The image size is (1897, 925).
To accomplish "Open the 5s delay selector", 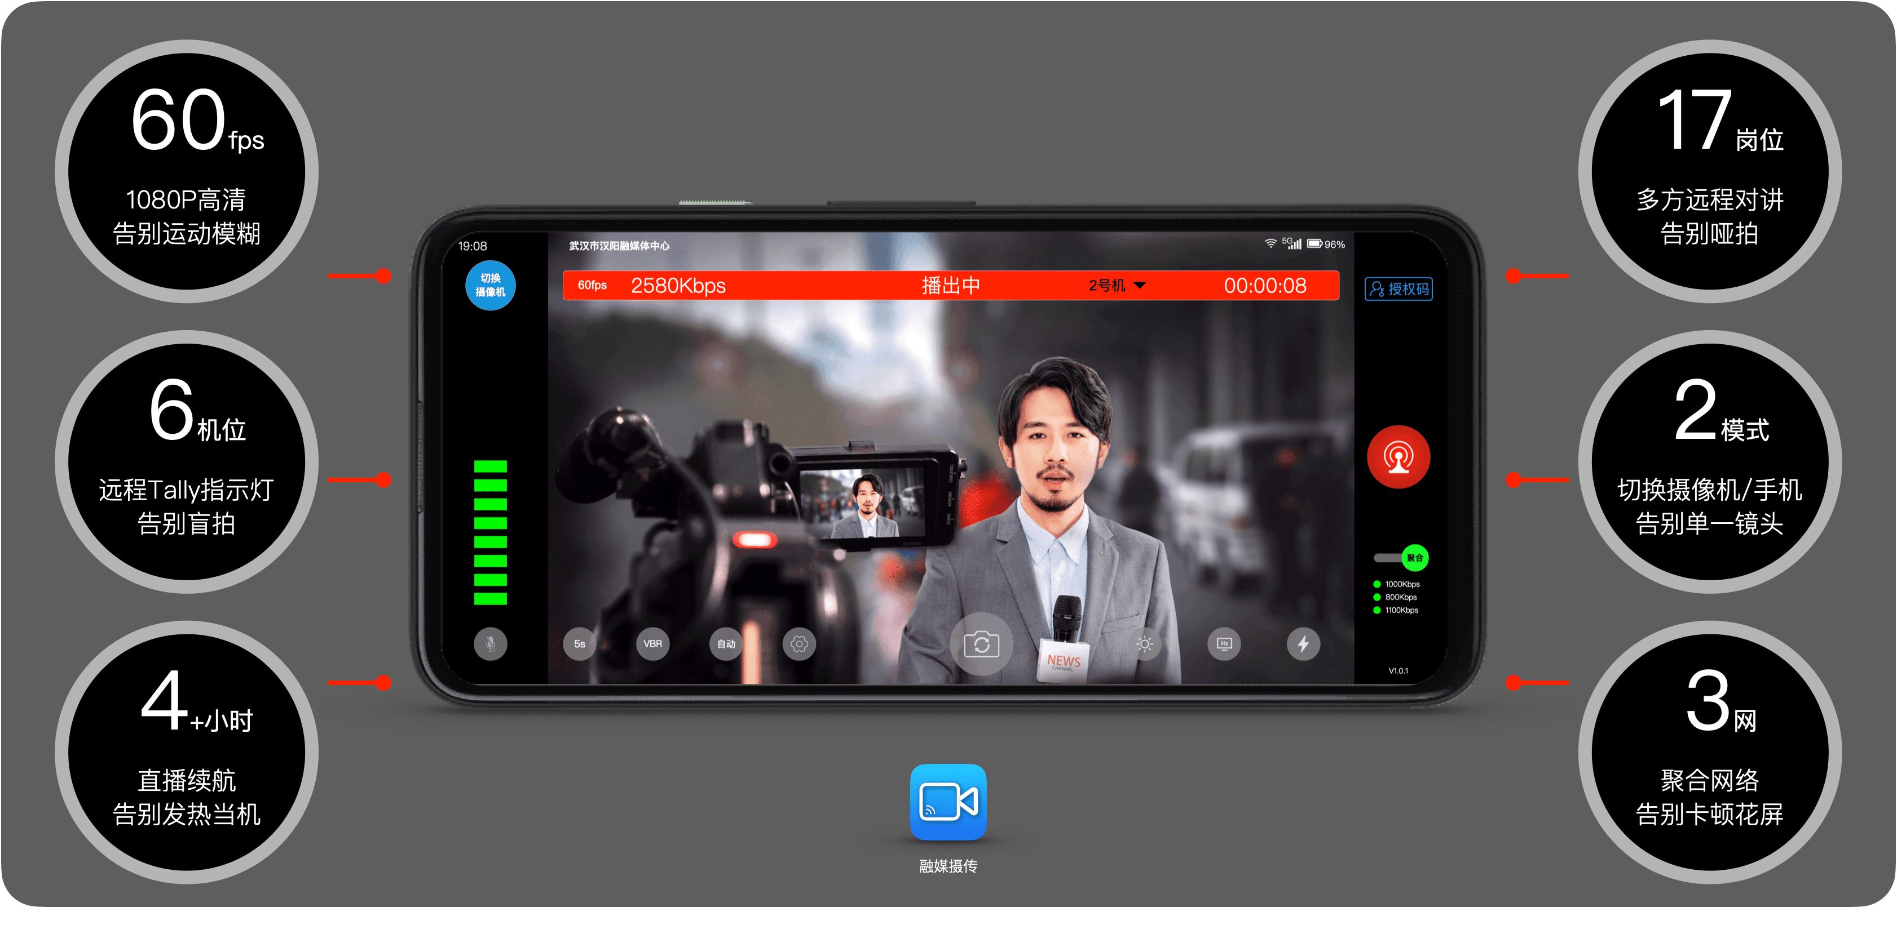I will click(580, 644).
